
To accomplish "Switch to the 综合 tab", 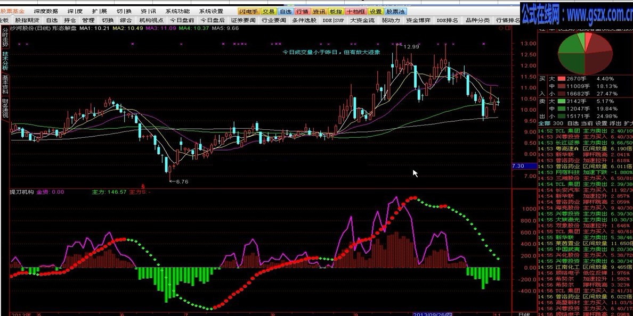I will pos(126,20).
